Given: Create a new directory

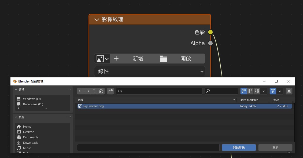Looking at the screenshot, I should pyautogui.click(x=110, y=91).
